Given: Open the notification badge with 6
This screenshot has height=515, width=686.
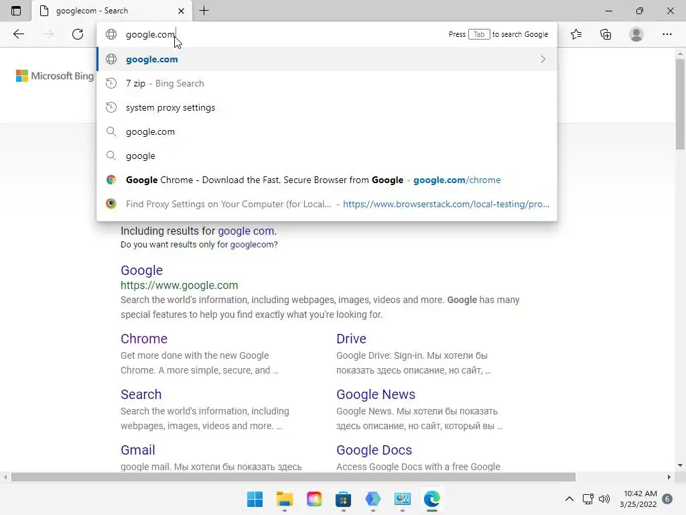Looking at the screenshot, I should pyautogui.click(x=667, y=499).
